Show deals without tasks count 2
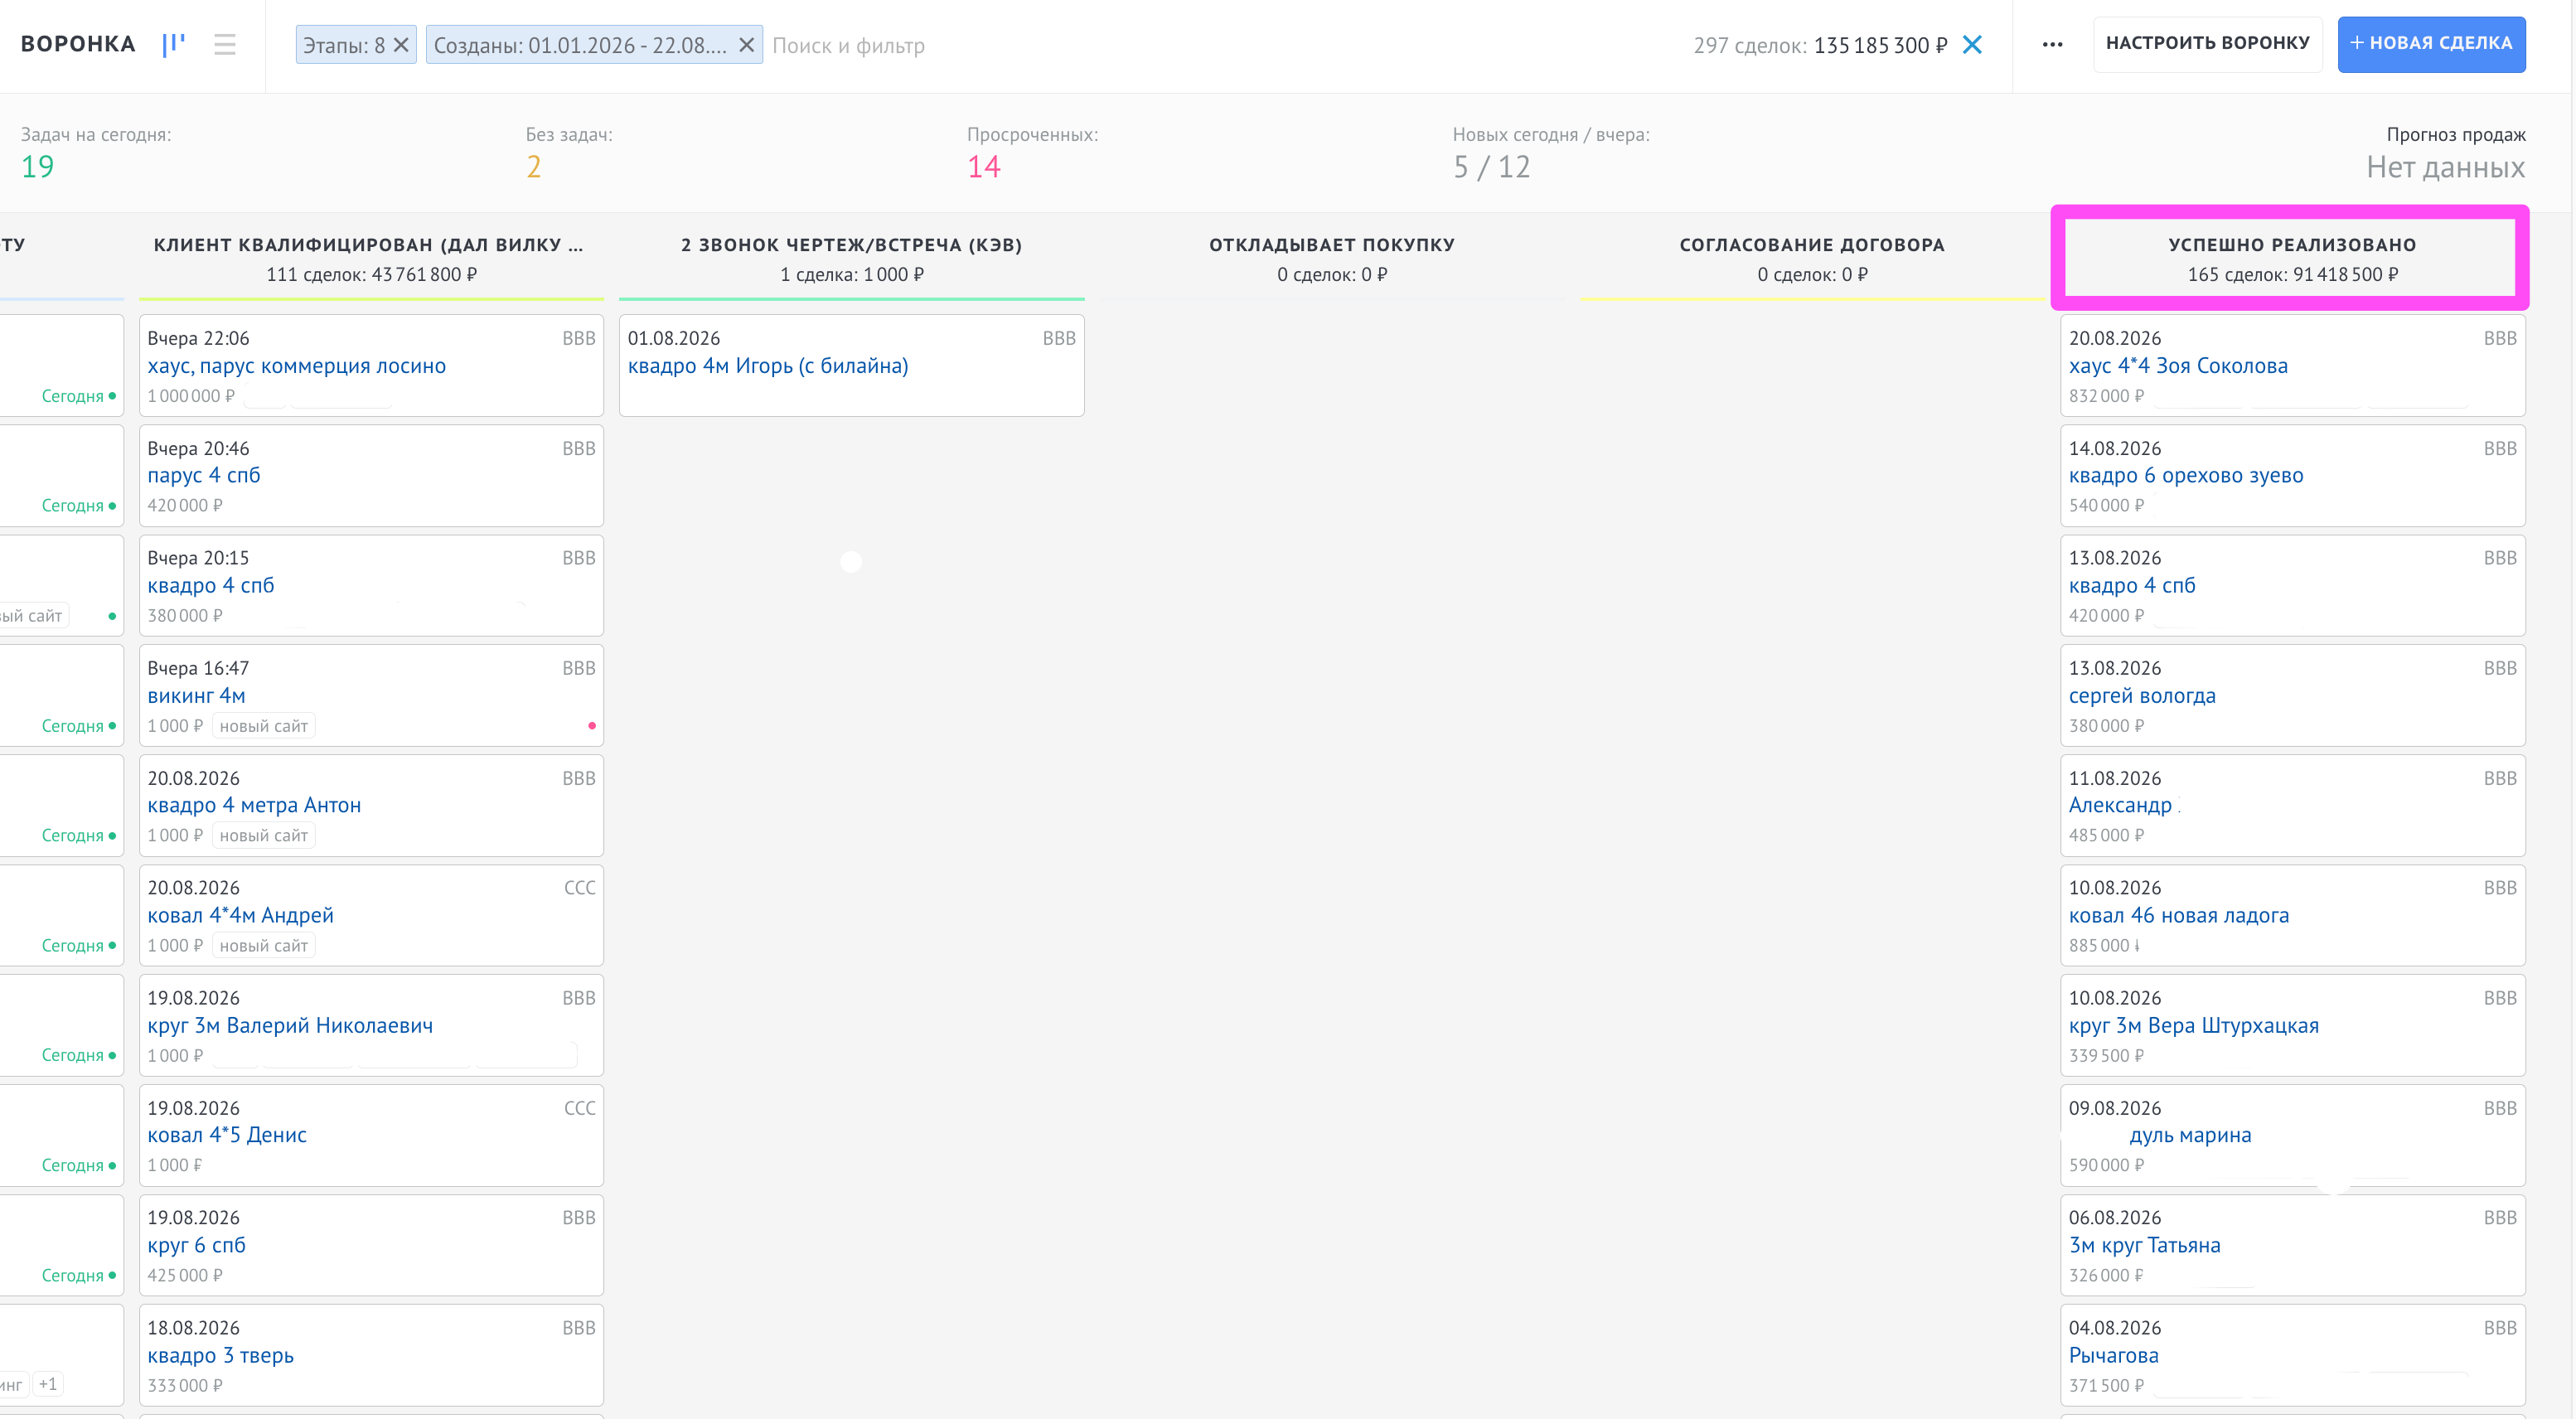The image size is (2576, 1419). 534,167
